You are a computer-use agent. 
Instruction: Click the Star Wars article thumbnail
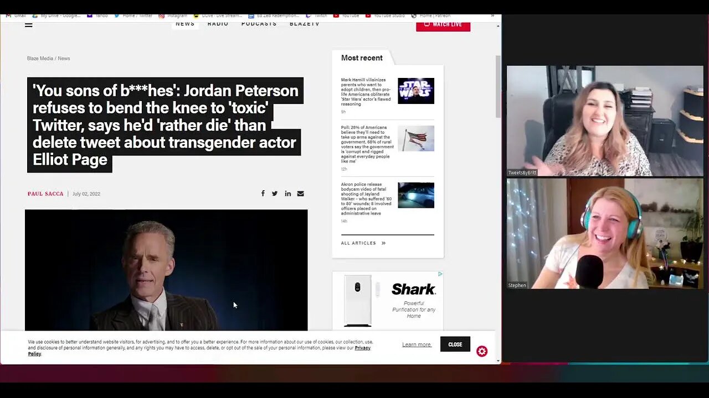pyautogui.click(x=416, y=91)
